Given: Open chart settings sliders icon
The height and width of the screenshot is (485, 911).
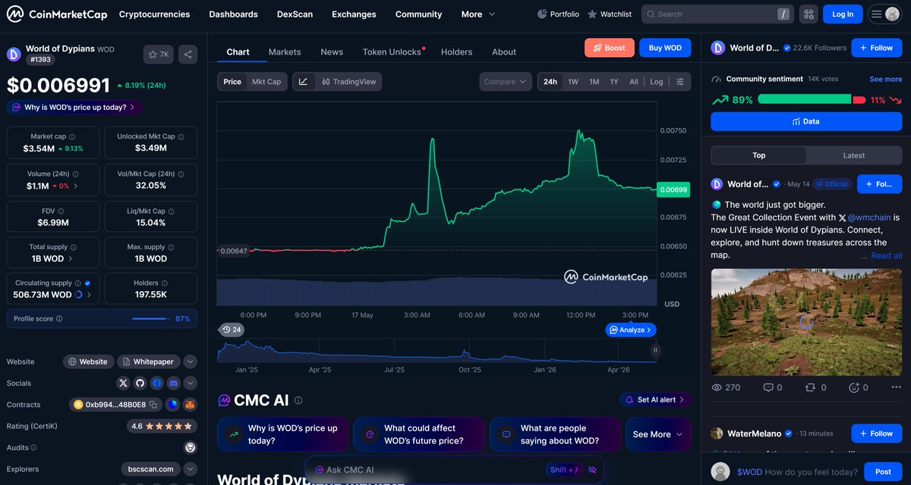Looking at the screenshot, I should (x=679, y=82).
